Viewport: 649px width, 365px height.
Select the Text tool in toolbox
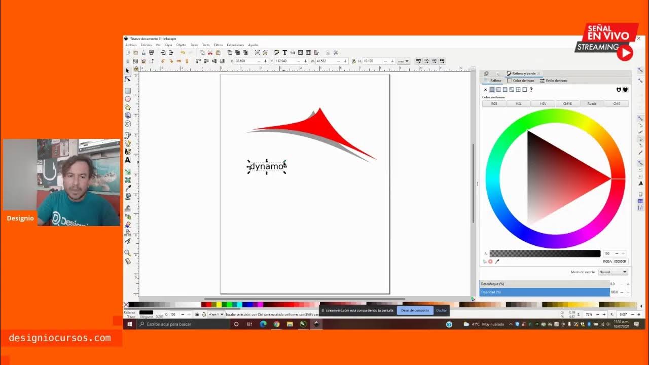point(128,160)
